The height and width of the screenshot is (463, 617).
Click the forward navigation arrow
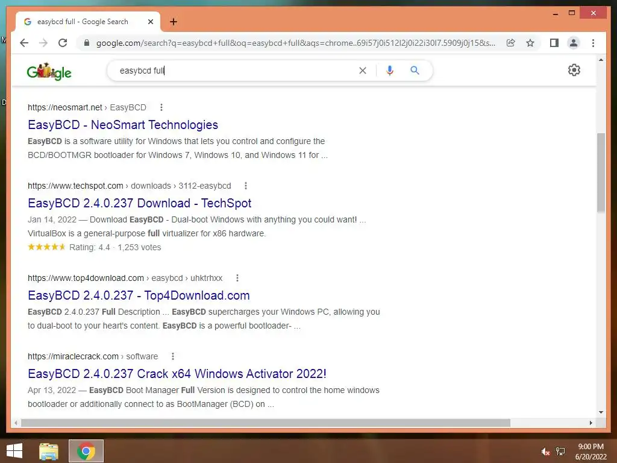point(43,43)
